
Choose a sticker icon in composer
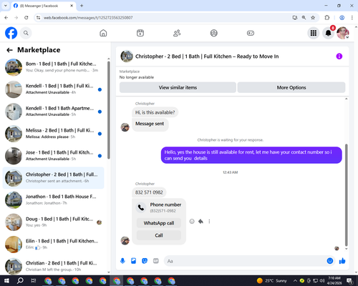tap(145, 261)
